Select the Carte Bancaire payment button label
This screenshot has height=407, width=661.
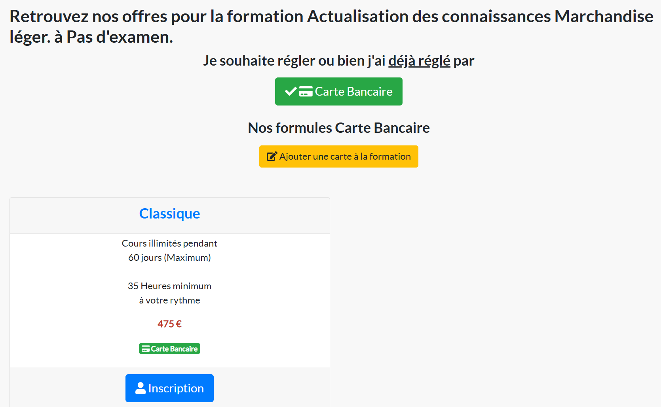(353, 92)
